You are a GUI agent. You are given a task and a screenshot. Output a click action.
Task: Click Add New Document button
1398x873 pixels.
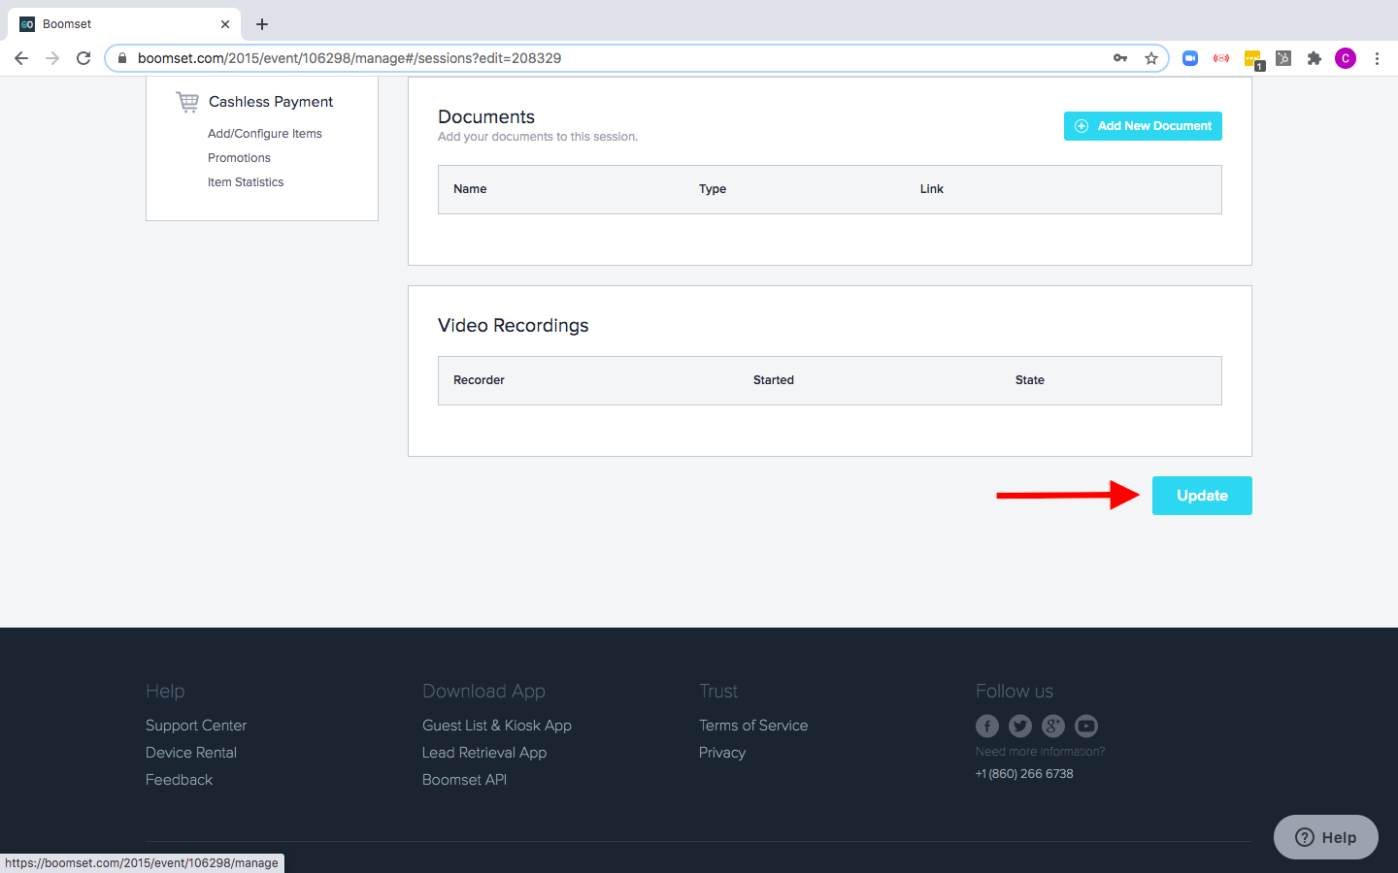click(x=1143, y=126)
